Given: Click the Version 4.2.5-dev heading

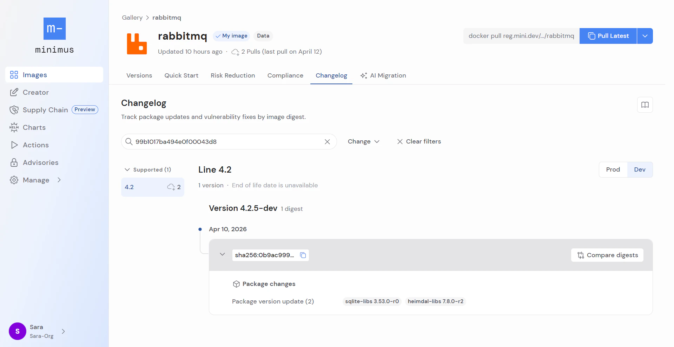Looking at the screenshot, I should (x=243, y=208).
